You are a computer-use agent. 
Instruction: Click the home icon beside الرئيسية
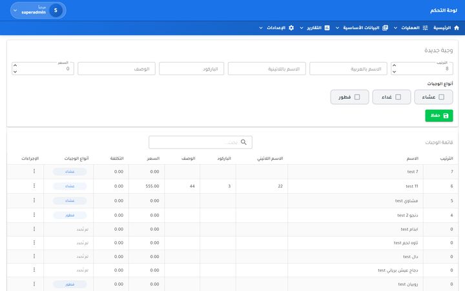457,28
